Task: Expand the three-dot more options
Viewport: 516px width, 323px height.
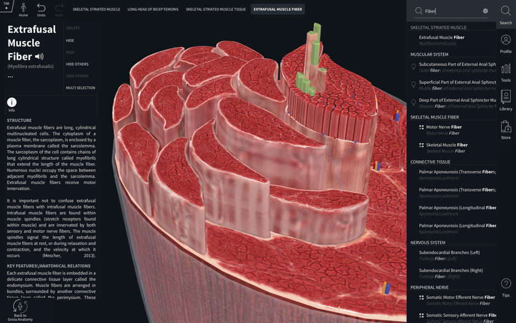Action: click(10, 77)
